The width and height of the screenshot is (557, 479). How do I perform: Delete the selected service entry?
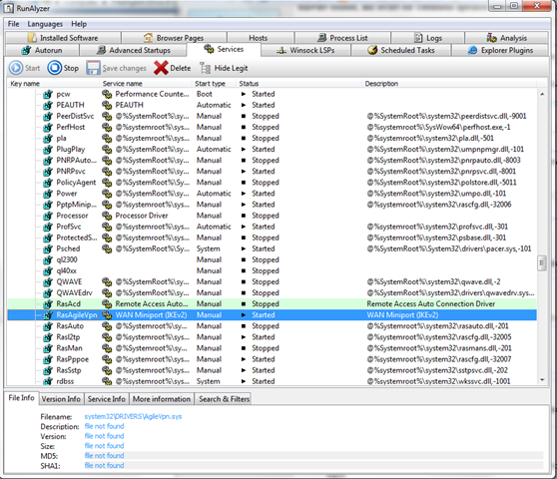(x=173, y=68)
